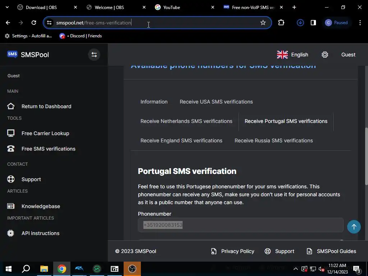Open the Chrome downloads icon
This screenshot has height=276, width=368.
tap(300, 23)
